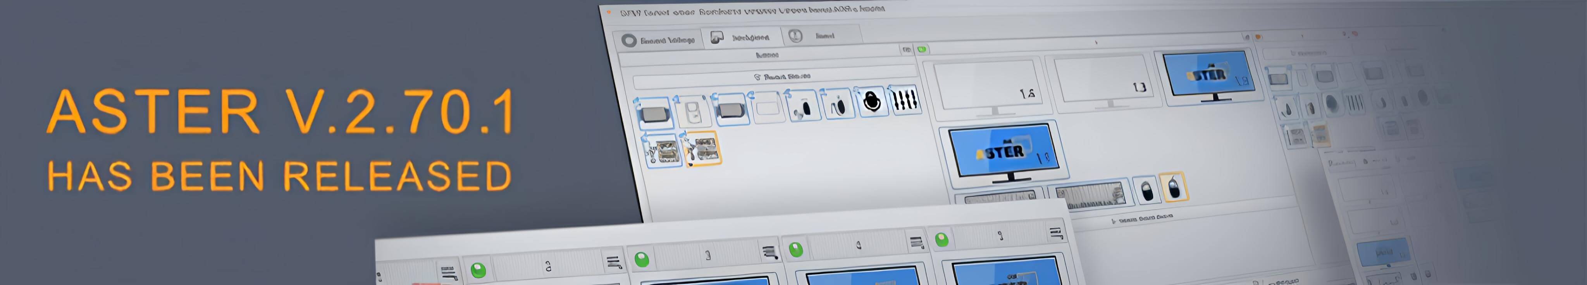Toggle the green status light in top bar
This screenshot has width=1587, height=285.
point(922,49)
